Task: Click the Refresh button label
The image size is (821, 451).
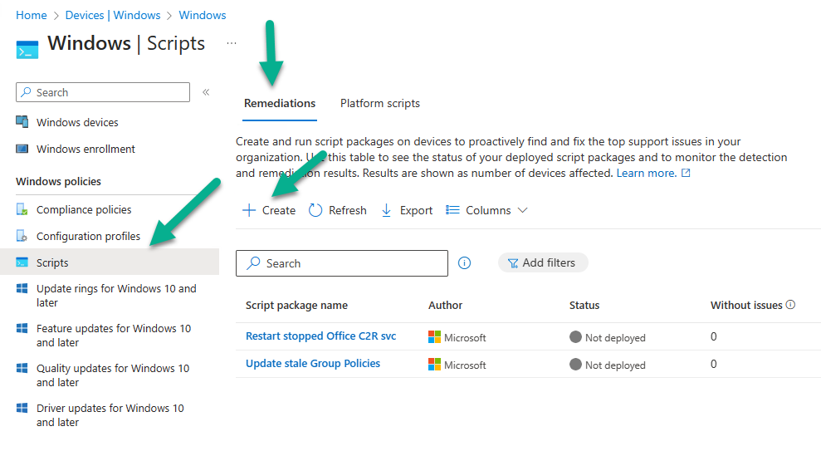Action: coord(348,210)
